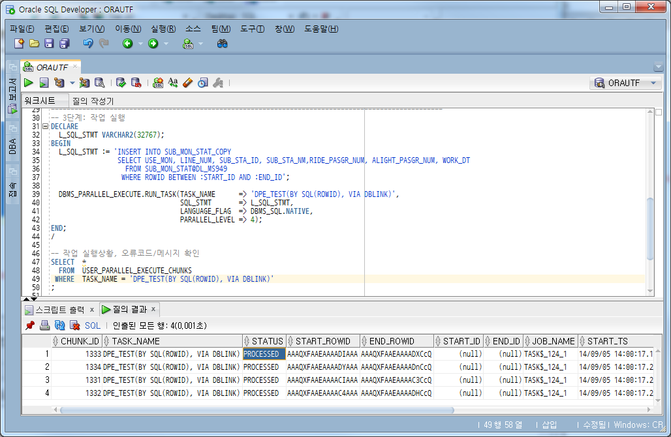Navigate forward with the green right arrow
The height and width of the screenshot is (437, 671).
pyautogui.click(x=153, y=43)
